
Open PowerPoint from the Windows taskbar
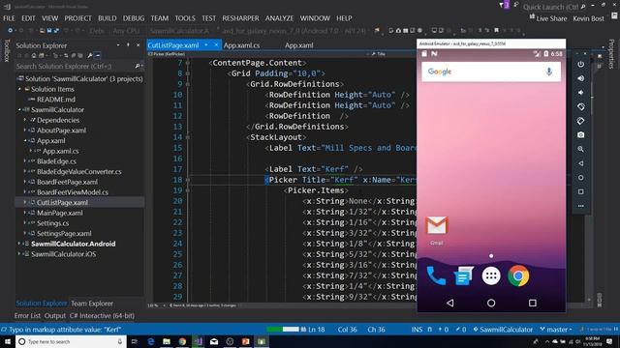(x=245, y=341)
